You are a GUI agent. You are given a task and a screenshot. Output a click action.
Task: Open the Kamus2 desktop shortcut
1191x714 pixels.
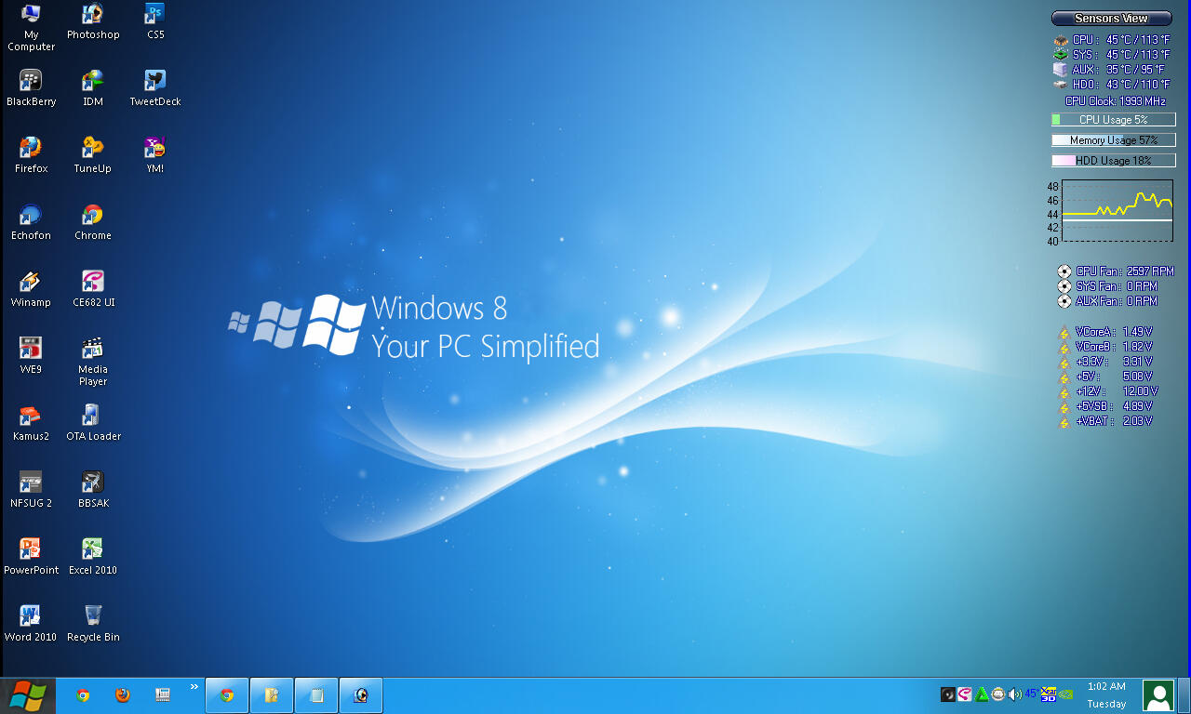32,423
